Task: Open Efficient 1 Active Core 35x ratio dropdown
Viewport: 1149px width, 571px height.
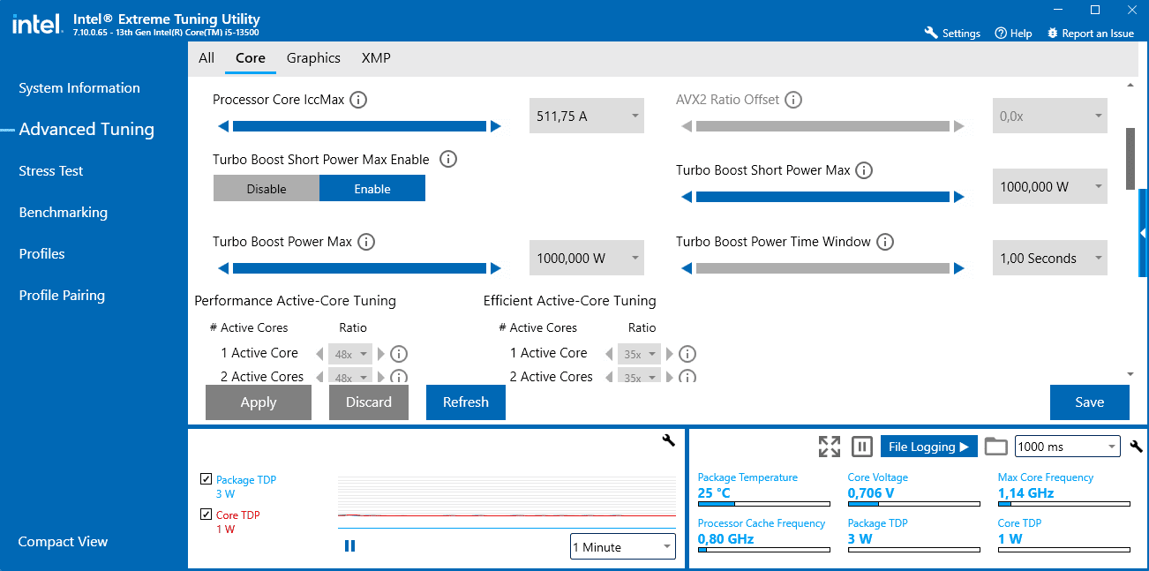Action: (x=640, y=354)
